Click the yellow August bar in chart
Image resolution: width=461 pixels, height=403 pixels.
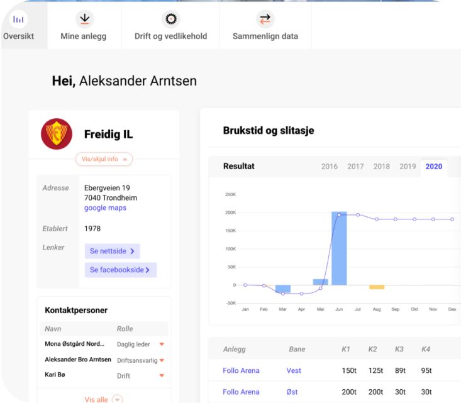tap(377, 287)
